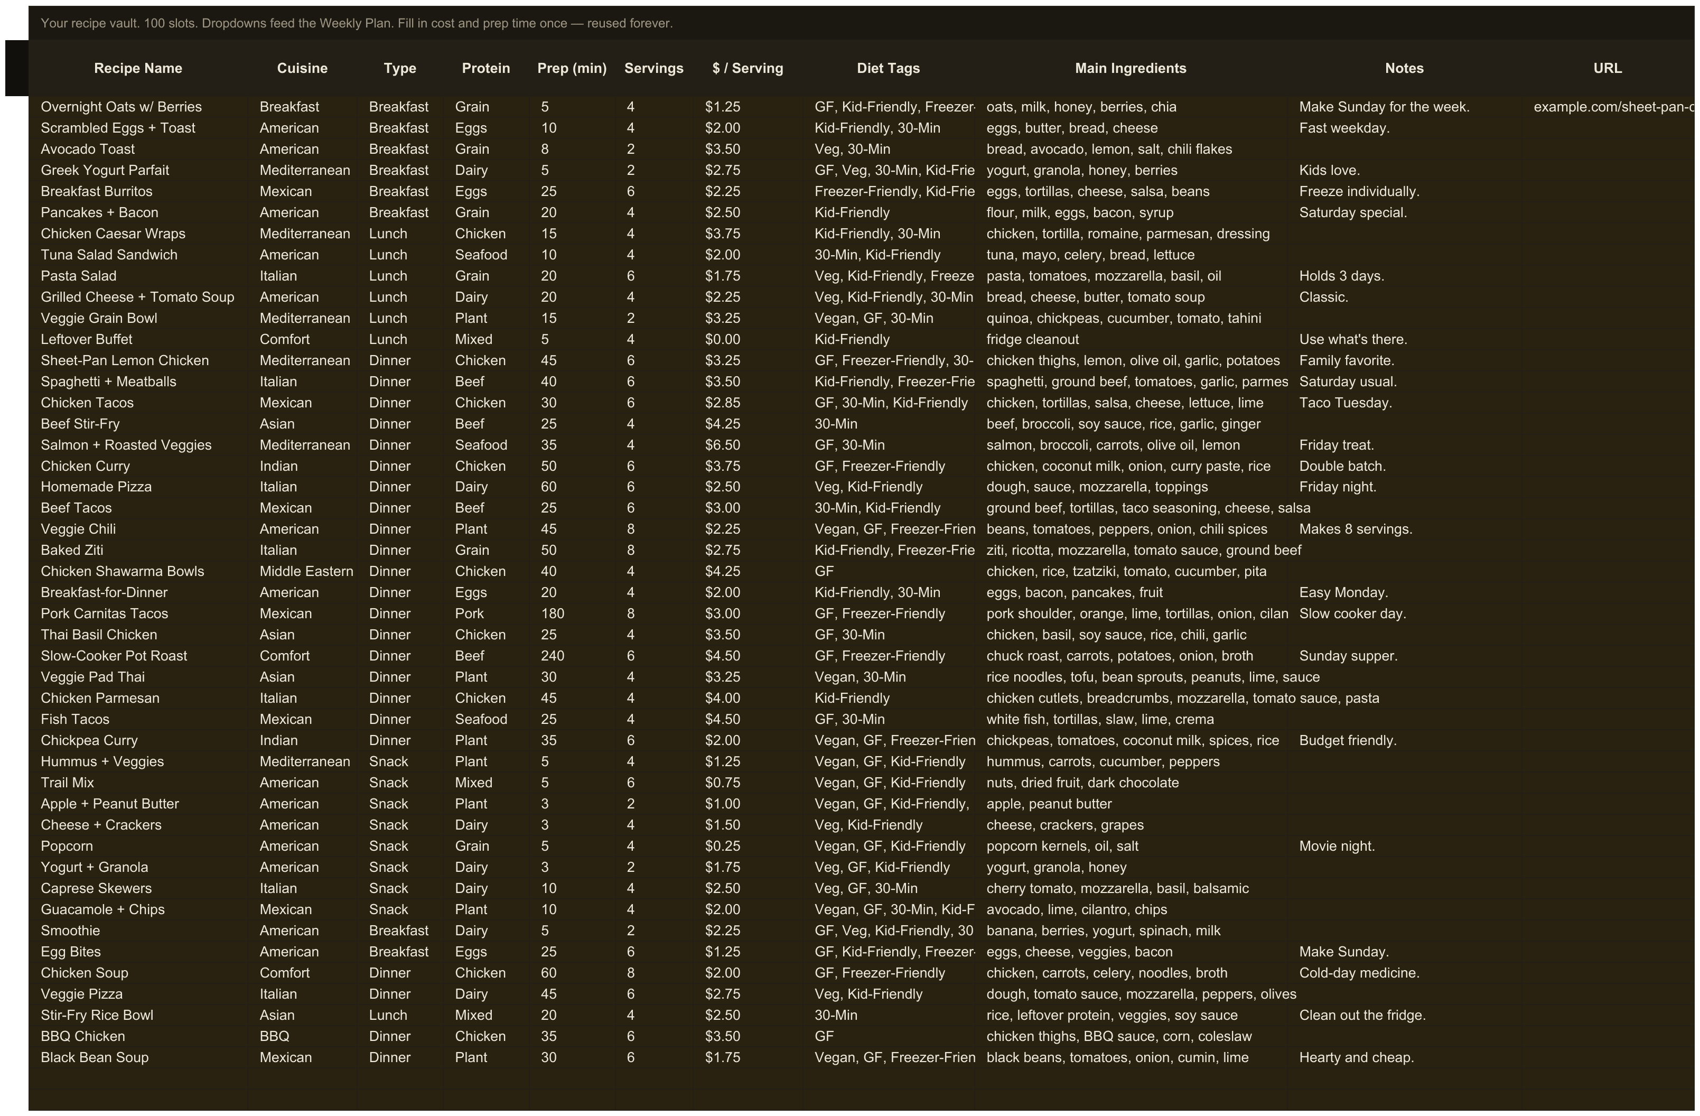Click the 240 prep time for Pot Roast
1700x1116 pixels.
(x=572, y=656)
